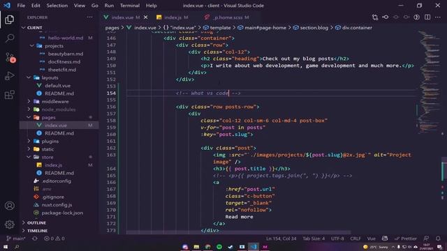Image resolution: width=447 pixels, height=251 pixels.
Task: Open the Manage gear icon
Action: (x=9, y=225)
